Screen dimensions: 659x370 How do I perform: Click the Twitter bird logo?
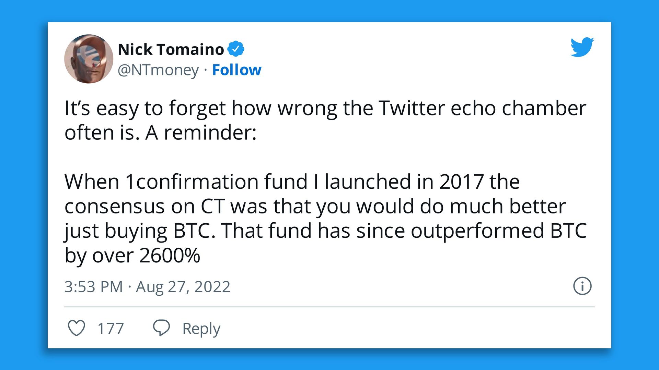point(582,47)
